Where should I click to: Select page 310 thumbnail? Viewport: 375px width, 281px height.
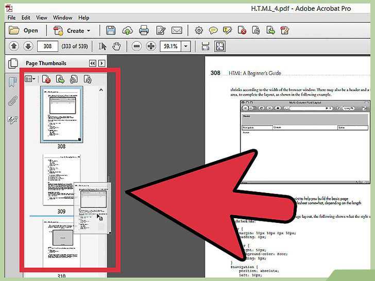point(61,244)
